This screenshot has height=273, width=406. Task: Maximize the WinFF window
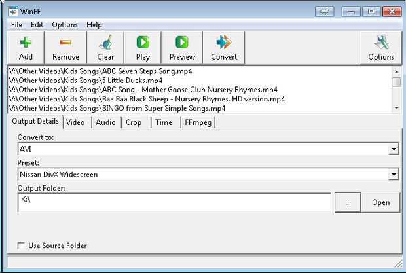[x=371, y=12]
